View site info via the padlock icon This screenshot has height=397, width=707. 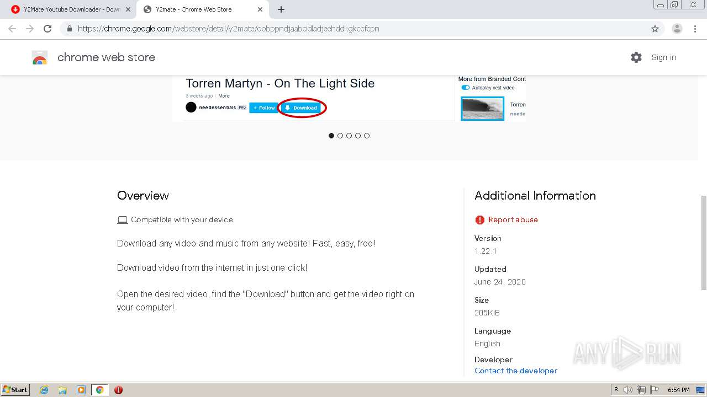point(70,29)
